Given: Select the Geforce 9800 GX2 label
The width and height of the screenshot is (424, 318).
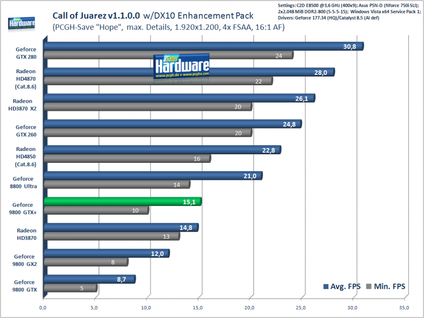Looking at the screenshot, I should (x=25, y=260).
